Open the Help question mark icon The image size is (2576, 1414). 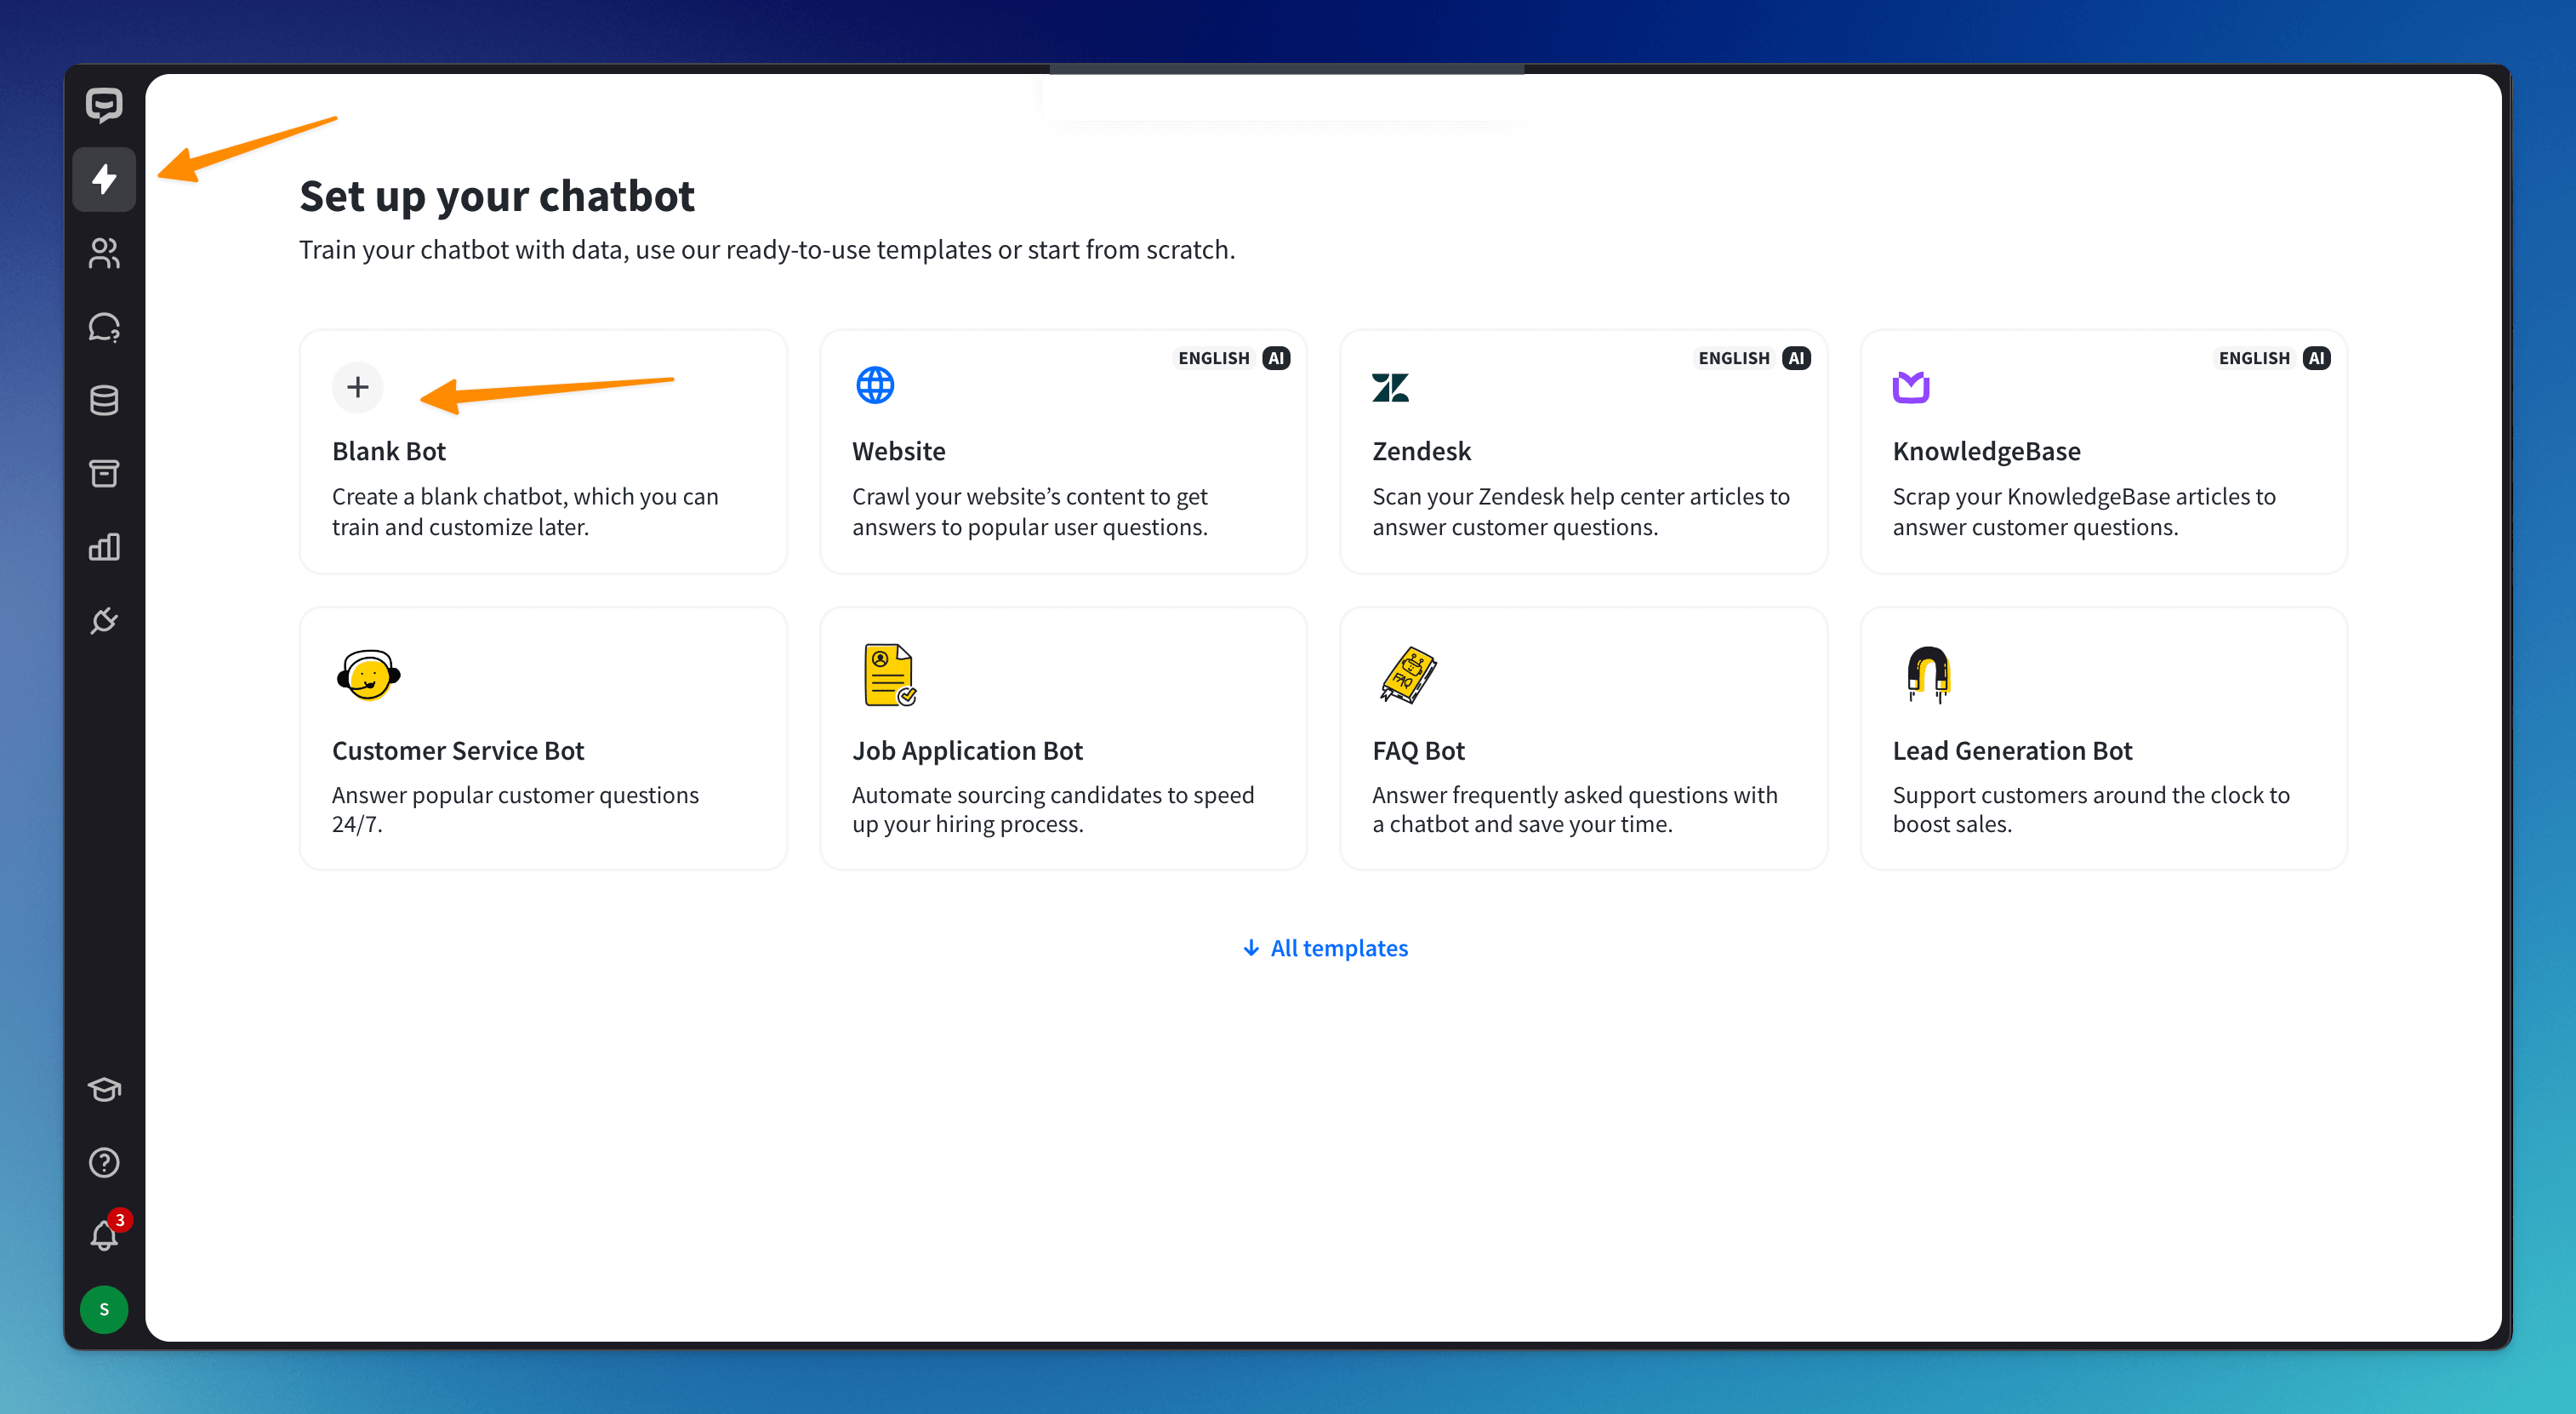104,1162
